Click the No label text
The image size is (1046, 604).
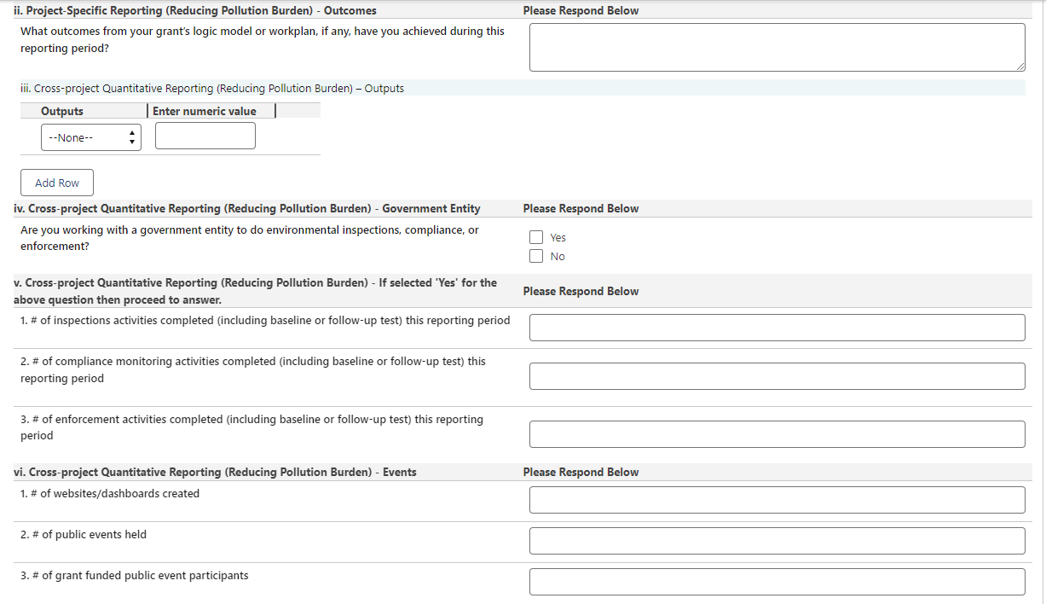click(558, 257)
